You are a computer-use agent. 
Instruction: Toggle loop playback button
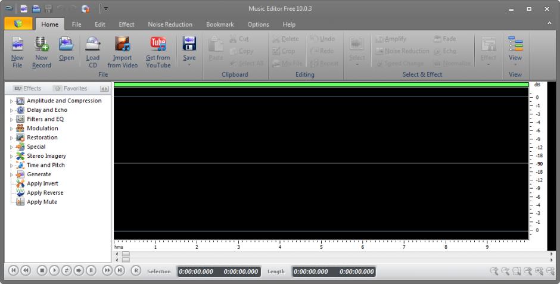coord(67,270)
